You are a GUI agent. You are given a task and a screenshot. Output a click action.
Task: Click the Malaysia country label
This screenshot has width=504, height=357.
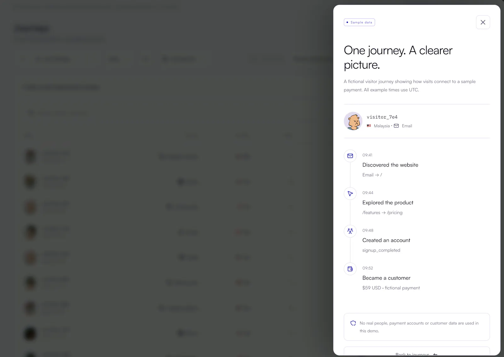(382, 126)
